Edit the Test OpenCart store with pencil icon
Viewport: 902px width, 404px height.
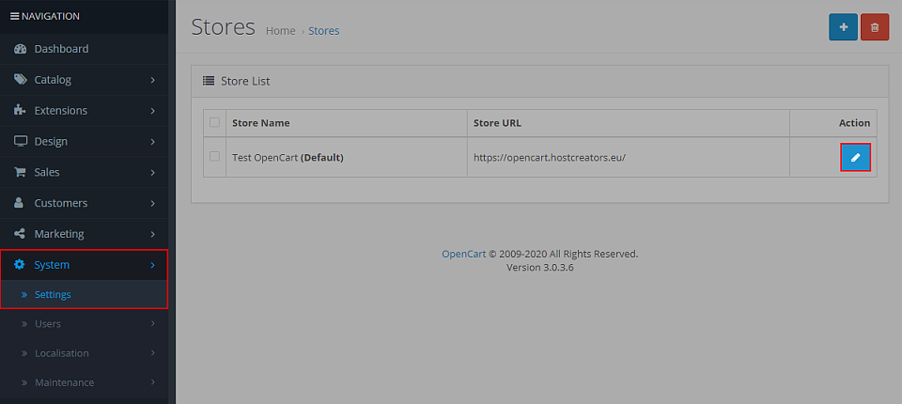[855, 157]
